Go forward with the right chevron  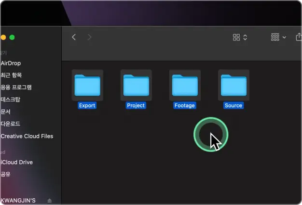89,37
